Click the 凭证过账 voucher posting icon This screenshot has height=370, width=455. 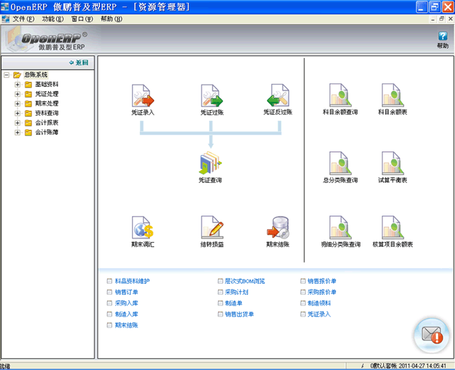[x=211, y=96]
